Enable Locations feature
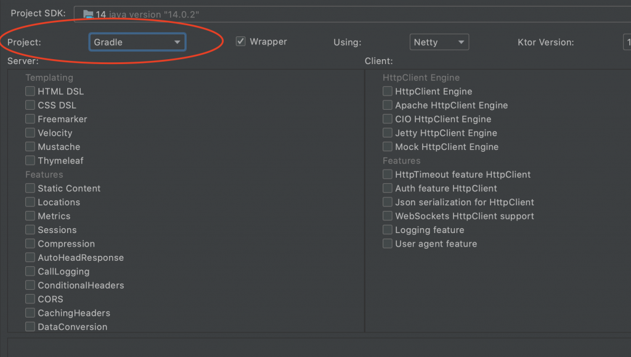 (x=30, y=202)
